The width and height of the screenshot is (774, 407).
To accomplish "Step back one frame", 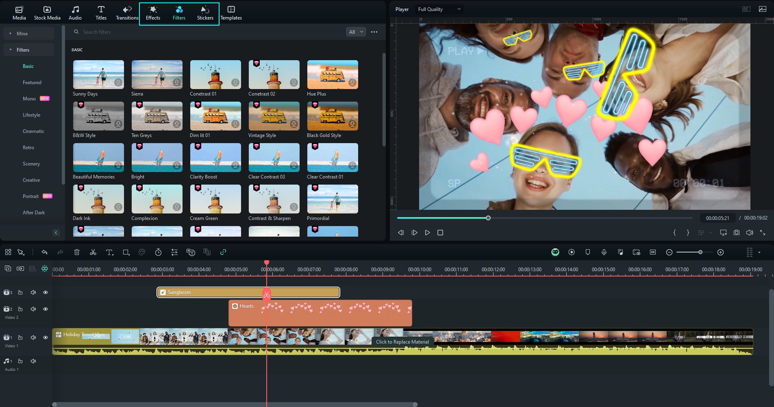I will pos(401,233).
